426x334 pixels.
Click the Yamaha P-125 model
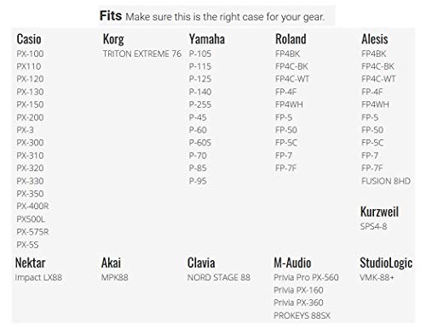coord(200,79)
